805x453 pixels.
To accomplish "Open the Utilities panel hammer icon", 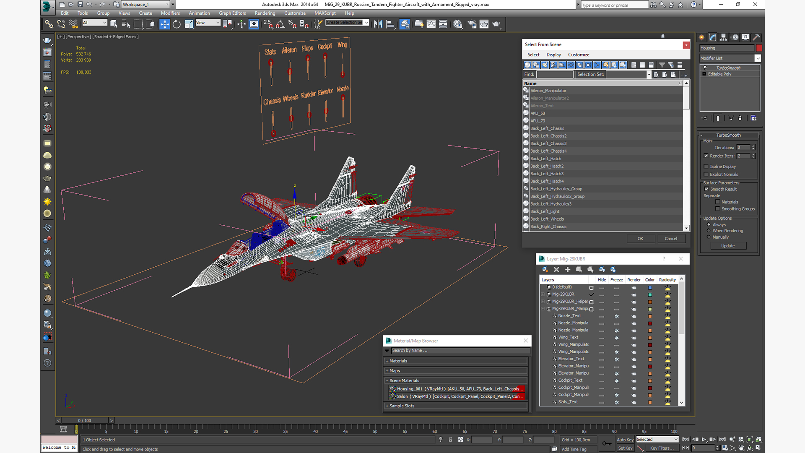I will (756, 37).
